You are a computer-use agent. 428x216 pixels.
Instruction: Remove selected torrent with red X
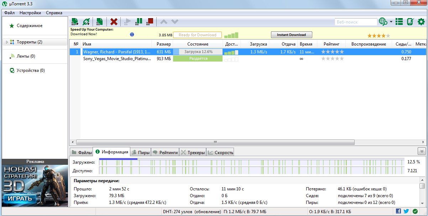pyautogui.click(x=114, y=22)
